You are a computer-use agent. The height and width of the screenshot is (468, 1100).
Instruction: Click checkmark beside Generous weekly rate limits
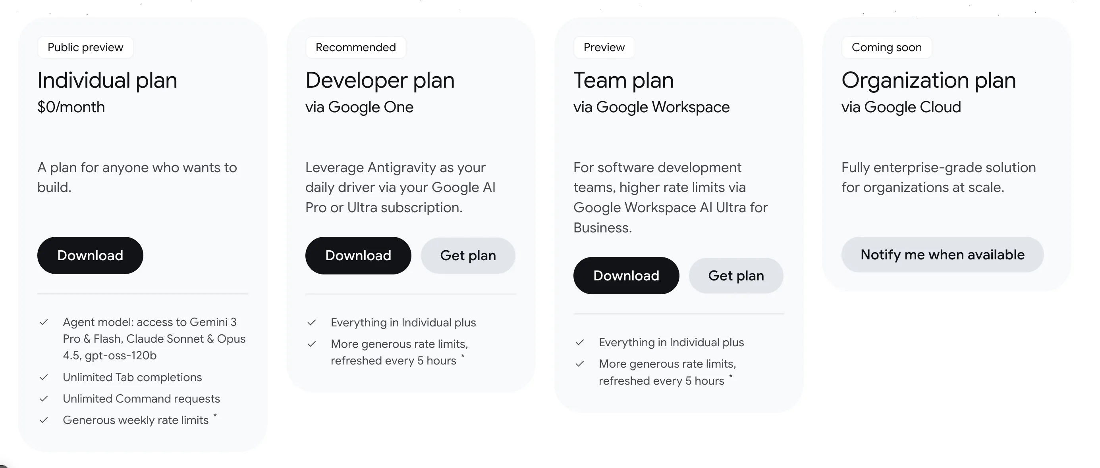tap(44, 420)
